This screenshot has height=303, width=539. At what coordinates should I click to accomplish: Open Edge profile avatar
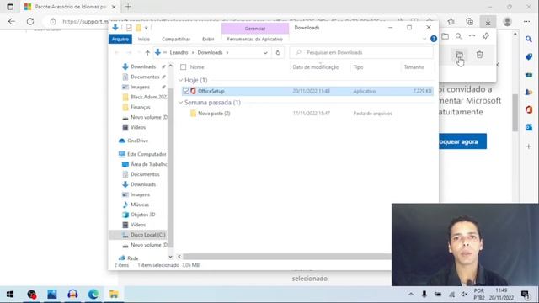click(x=507, y=22)
